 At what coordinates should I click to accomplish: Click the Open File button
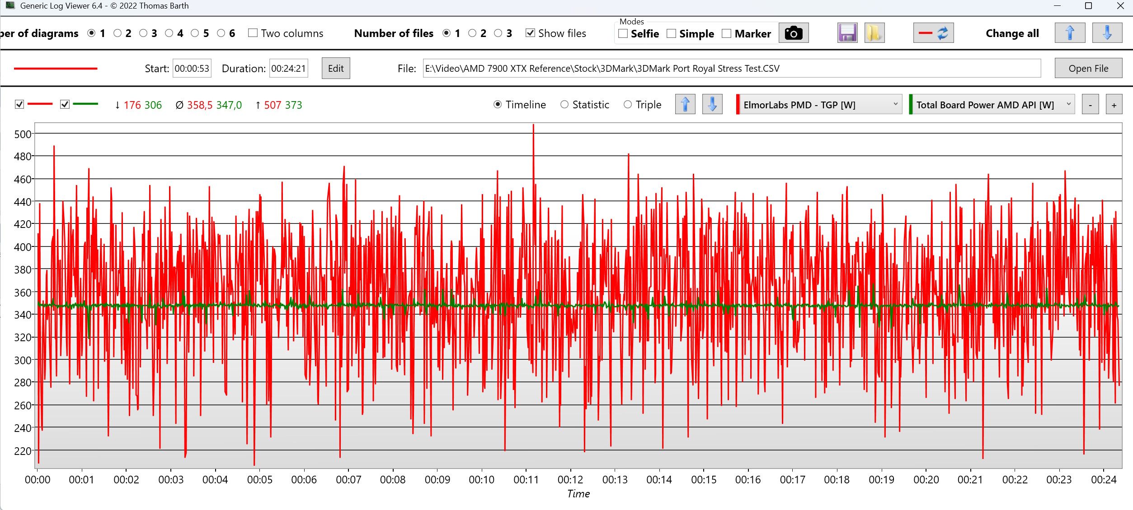pos(1088,68)
